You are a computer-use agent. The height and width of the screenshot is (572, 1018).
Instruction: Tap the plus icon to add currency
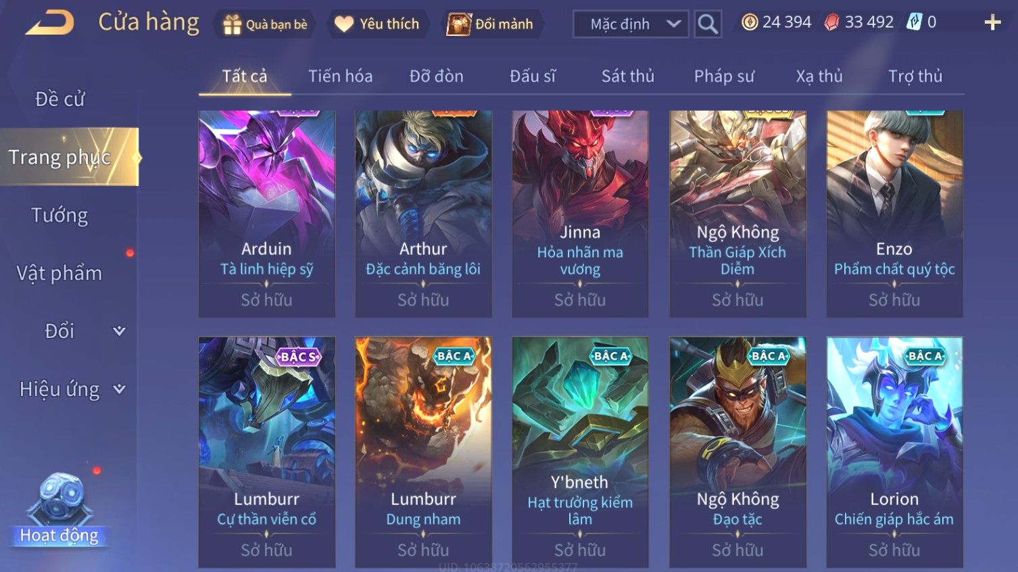pos(992,22)
